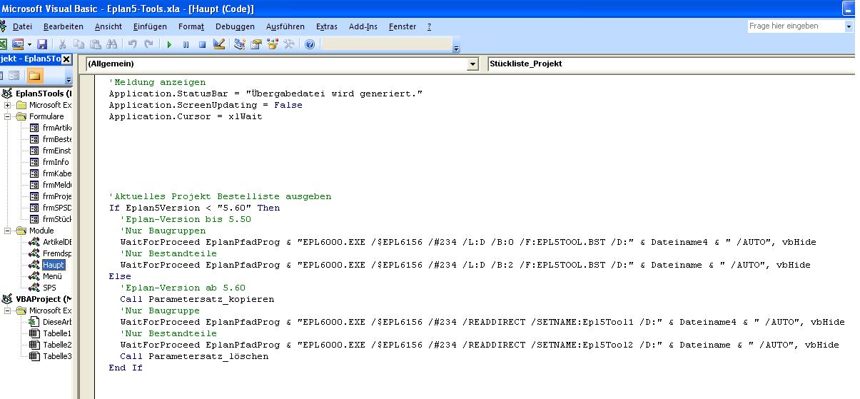Run macro with green play icon

coord(169,44)
